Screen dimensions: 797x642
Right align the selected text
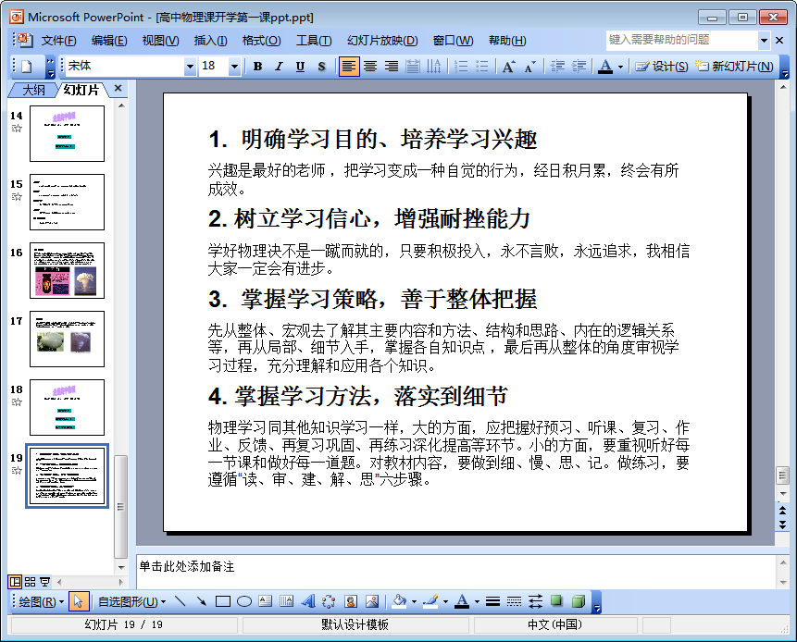click(x=392, y=67)
